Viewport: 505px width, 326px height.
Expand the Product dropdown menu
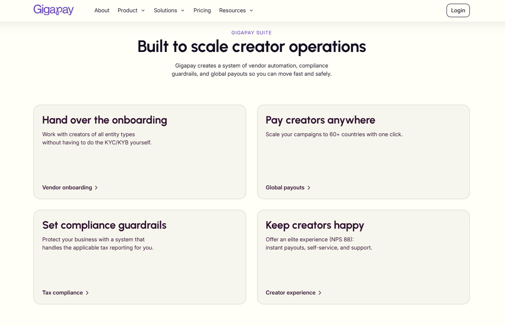tap(131, 11)
